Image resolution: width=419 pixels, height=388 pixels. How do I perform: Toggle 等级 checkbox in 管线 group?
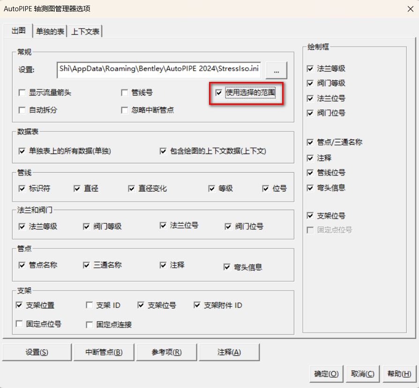point(212,189)
